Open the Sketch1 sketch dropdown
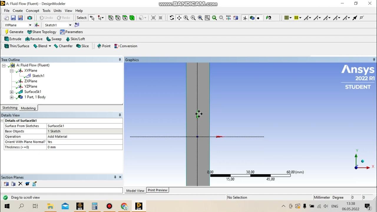 coord(70,25)
